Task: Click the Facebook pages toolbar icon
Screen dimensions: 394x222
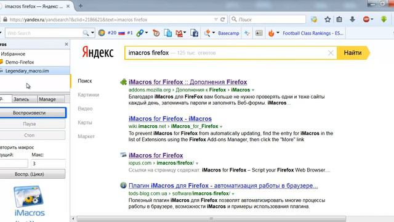Action: pos(195,33)
